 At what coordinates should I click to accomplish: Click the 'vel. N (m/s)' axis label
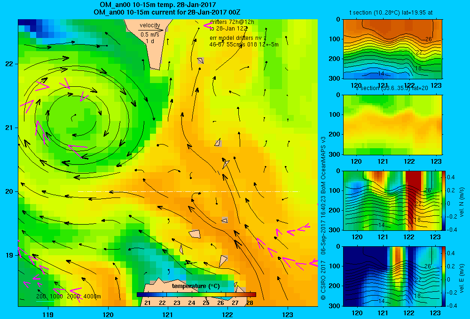pos(462,202)
